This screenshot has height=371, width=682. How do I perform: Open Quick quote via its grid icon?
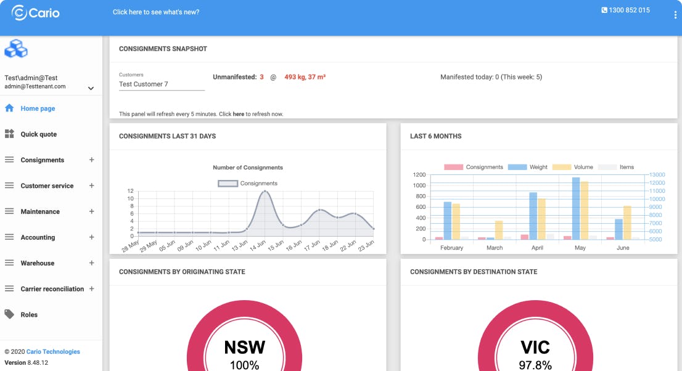[9, 134]
